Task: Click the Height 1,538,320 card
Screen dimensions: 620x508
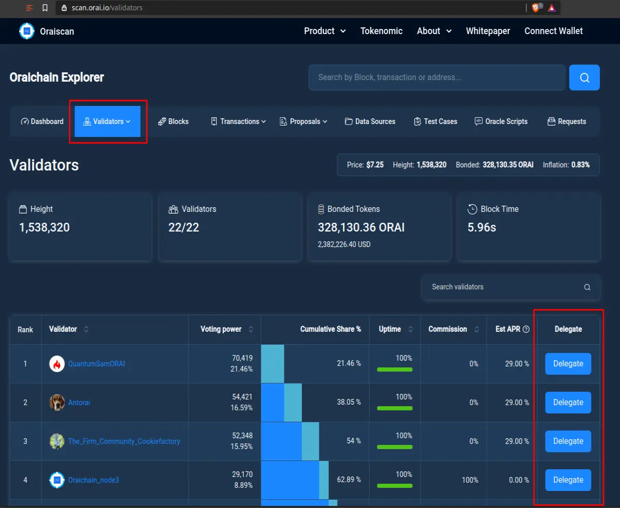Action: point(81,227)
